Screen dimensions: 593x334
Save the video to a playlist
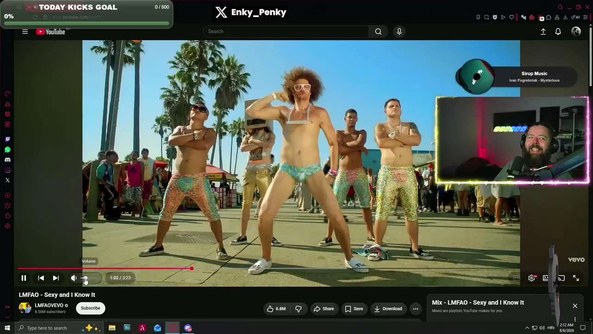pos(353,308)
